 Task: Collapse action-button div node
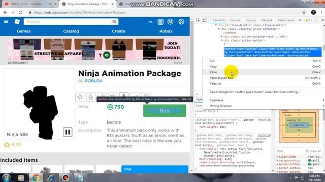tap(221, 40)
